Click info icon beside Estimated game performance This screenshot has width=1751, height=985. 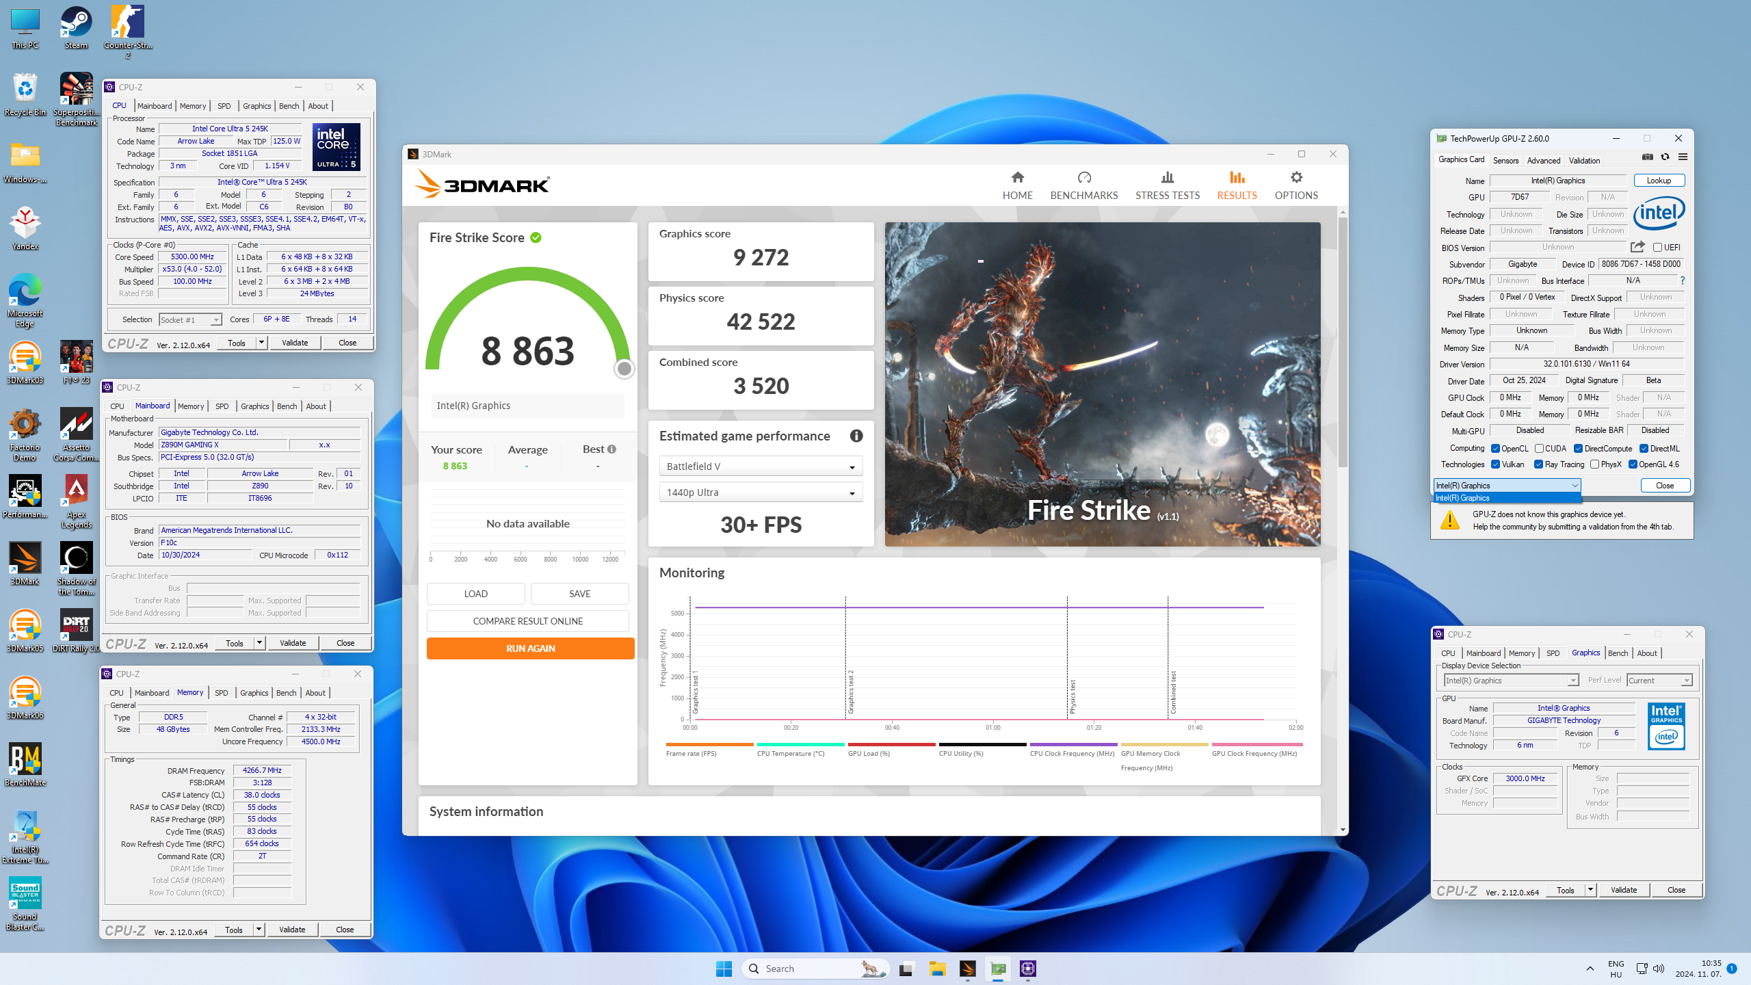click(x=856, y=436)
